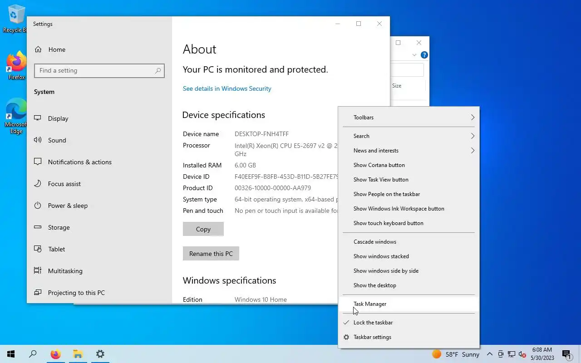Click the Size column header in background window
The height and width of the screenshot is (363, 581).
tap(397, 86)
